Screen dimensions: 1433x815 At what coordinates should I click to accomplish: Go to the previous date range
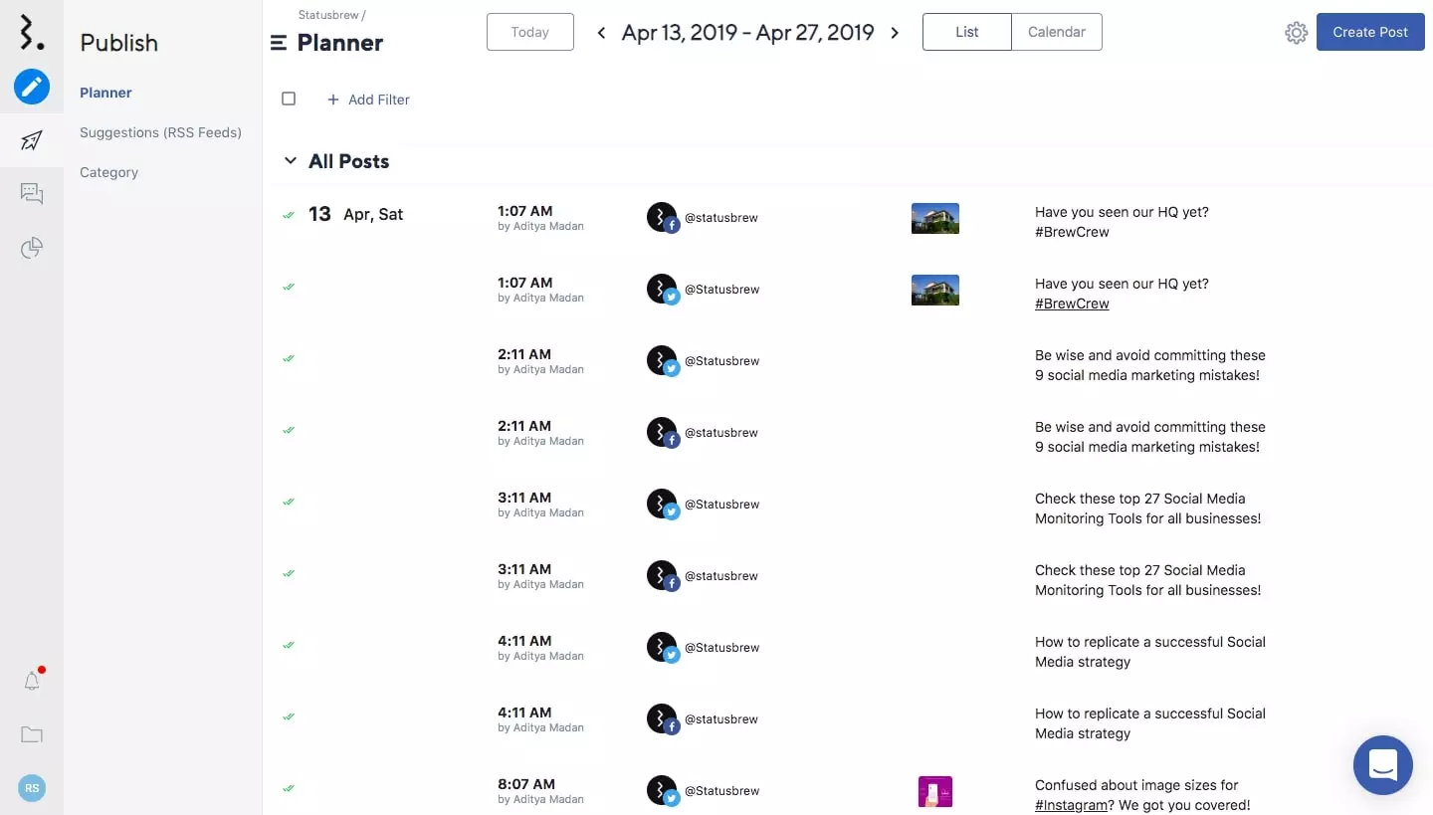[601, 33]
